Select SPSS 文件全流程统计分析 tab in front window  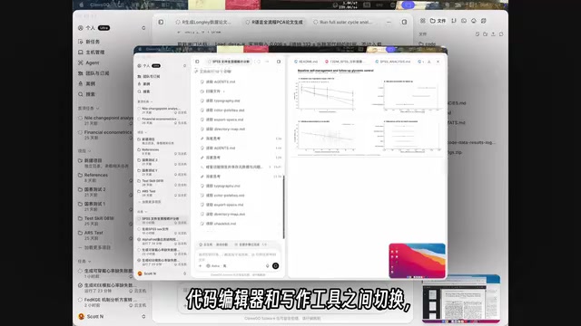tap(229, 62)
